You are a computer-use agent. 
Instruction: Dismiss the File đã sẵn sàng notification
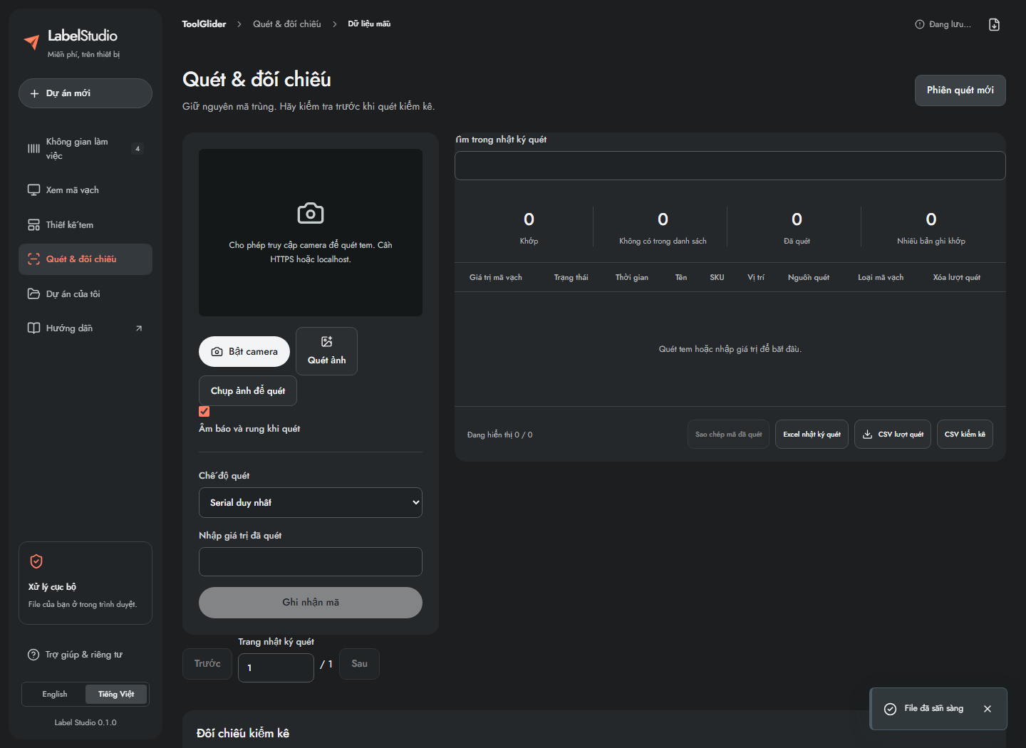pos(988,709)
